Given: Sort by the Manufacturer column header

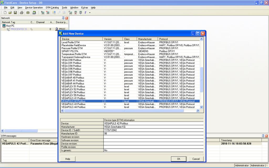Looking at the screenshot, I should (x=147, y=39).
